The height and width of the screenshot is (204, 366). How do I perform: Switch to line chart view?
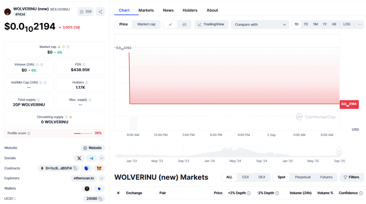(x=170, y=24)
